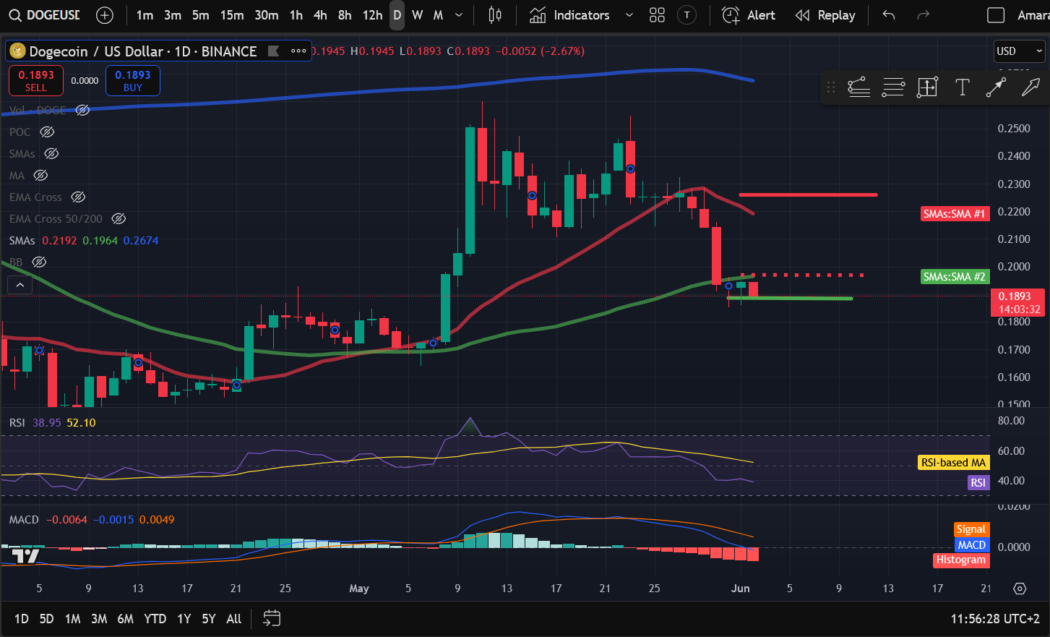Click the compare or add symbol plus icon
The height and width of the screenshot is (637, 1050).
pyautogui.click(x=105, y=15)
